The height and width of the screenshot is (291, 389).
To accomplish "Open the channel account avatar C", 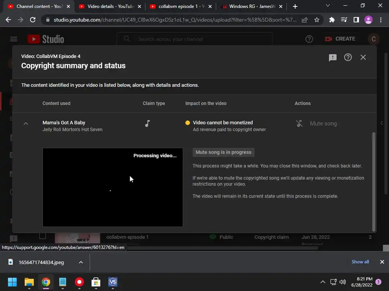I will click(x=374, y=39).
